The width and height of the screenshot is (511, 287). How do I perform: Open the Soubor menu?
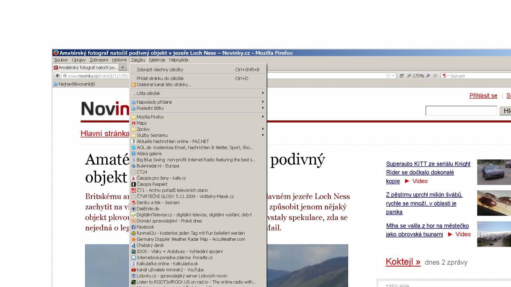[61, 60]
